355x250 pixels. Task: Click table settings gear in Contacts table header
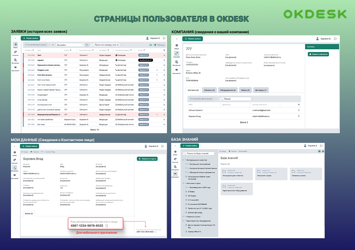[299, 104]
